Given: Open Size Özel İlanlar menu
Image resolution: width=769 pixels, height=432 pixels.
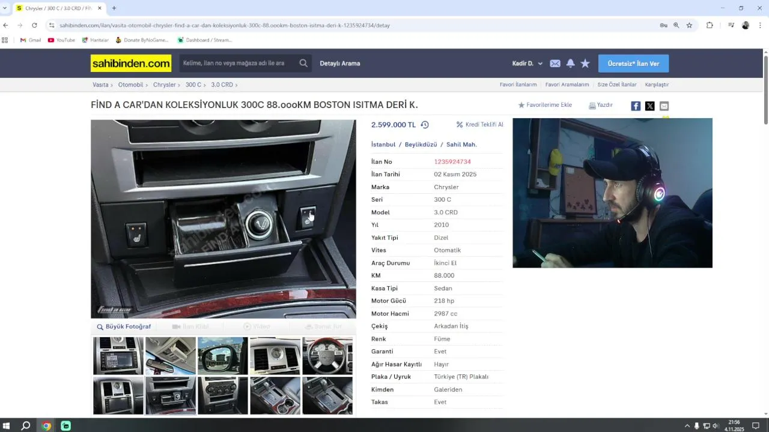Looking at the screenshot, I should click(617, 85).
